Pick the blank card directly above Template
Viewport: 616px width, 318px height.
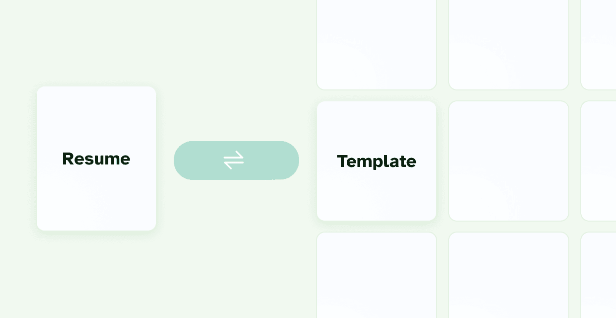[x=377, y=45]
